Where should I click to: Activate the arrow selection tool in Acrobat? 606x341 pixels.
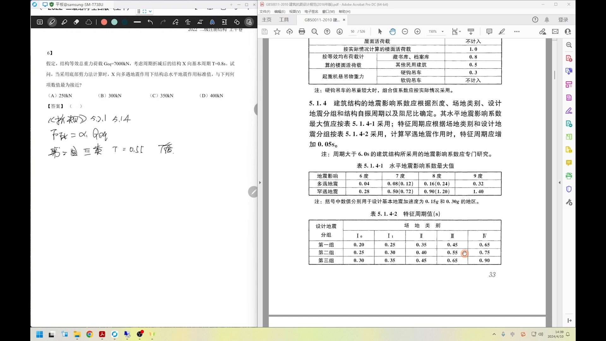[380, 32]
